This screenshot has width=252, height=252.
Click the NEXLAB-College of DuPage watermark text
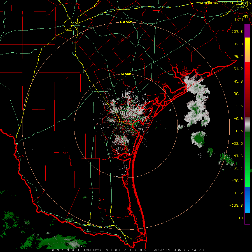pyautogui.click(x=225, y=3)
